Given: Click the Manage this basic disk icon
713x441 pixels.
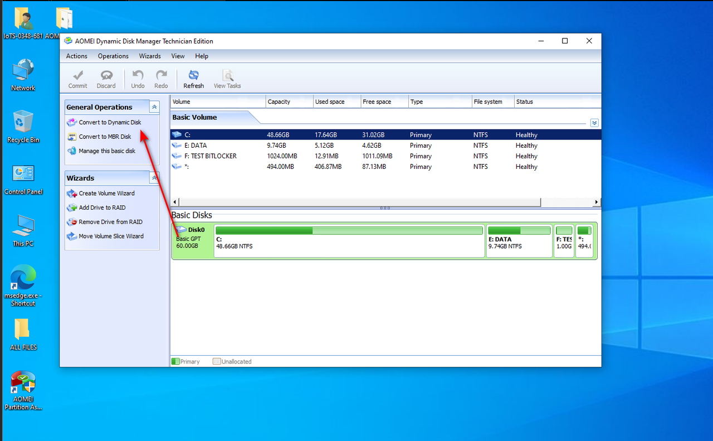Looking at the screenshot, I should click(71, 151).
